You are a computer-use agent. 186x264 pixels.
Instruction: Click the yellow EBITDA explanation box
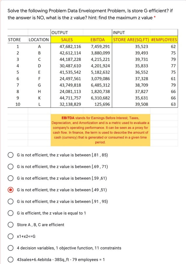(100, 130)
